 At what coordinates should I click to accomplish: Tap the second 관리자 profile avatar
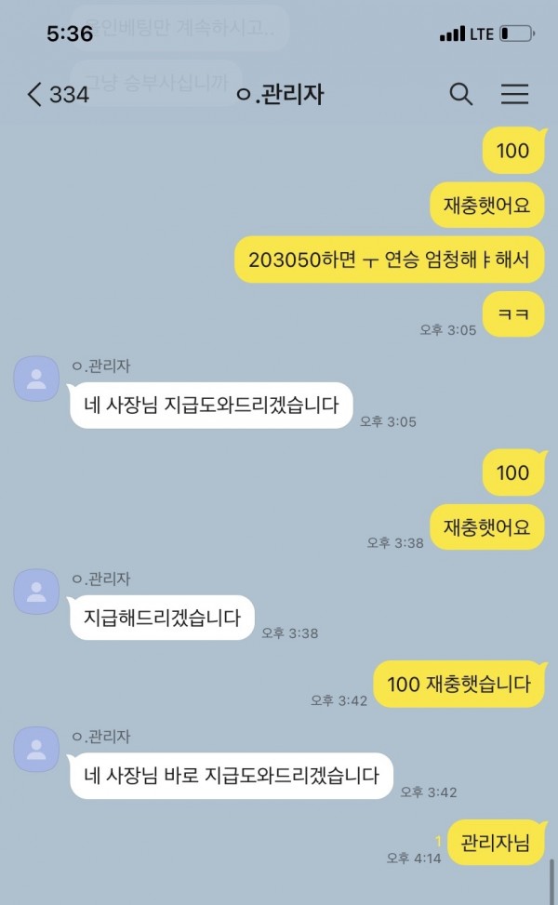36,592
